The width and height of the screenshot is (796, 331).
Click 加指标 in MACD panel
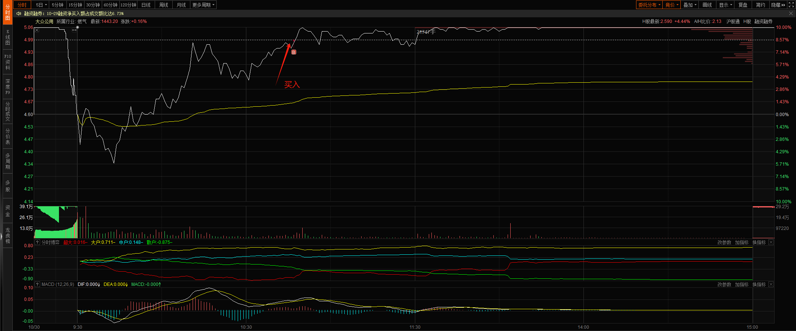click(x=742, y=284)
